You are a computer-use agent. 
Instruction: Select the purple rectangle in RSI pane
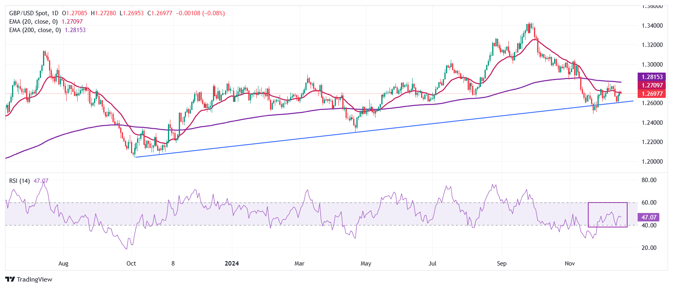click(607, 203)
